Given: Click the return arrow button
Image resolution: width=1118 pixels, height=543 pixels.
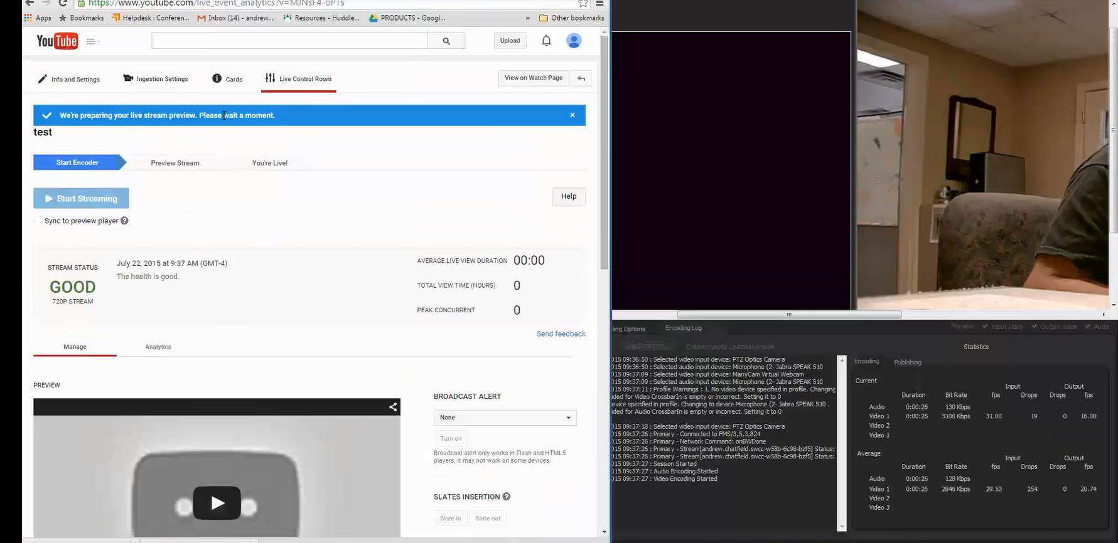Looking at the screenshot, I should 581,78.
